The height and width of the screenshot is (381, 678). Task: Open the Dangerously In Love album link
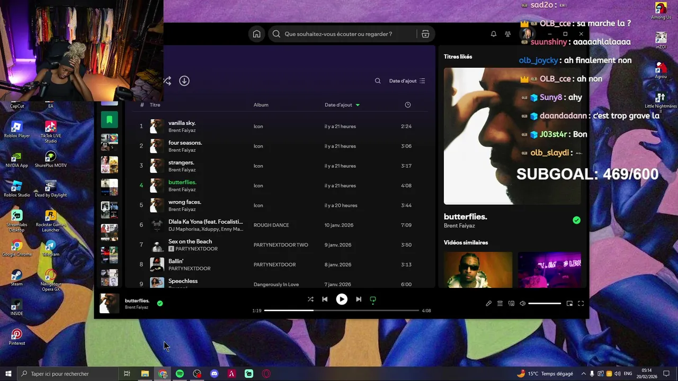(276, 284)
